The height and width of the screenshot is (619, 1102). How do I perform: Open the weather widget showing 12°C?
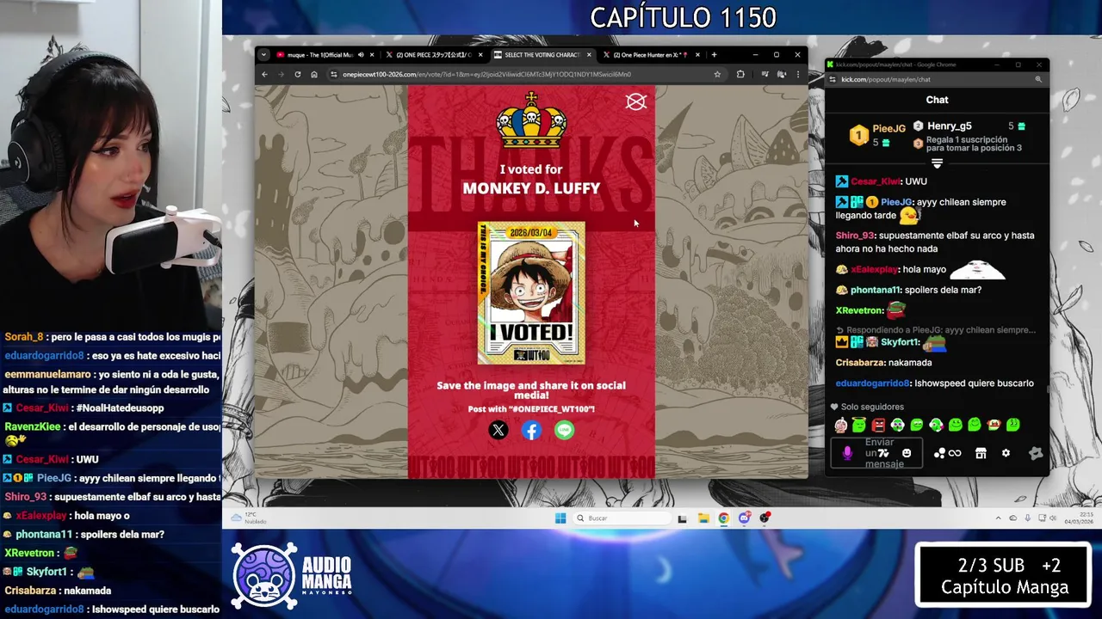click(x=250, y=518)
